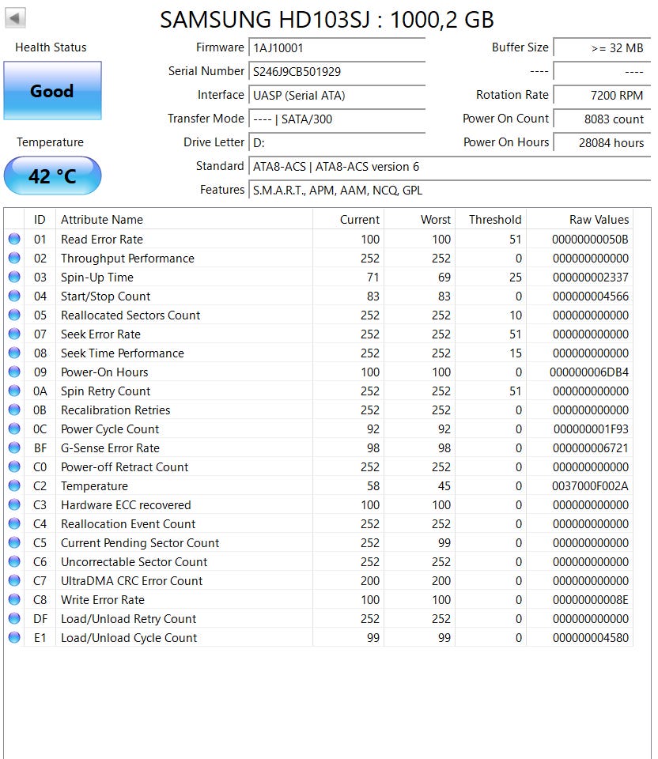Click the Rotation Rate 7200 RPM field
The width and height of the screenshot is (658, 759).
point(603,96)
